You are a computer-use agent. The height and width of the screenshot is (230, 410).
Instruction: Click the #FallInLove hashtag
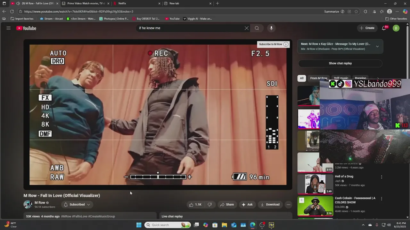[80, 216]
